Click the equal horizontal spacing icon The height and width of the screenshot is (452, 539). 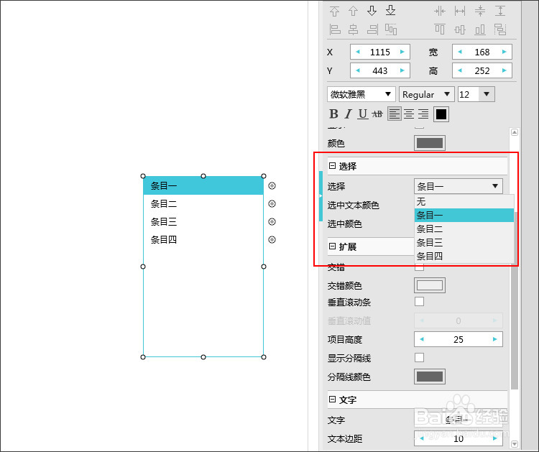click(x=440, y=11)
